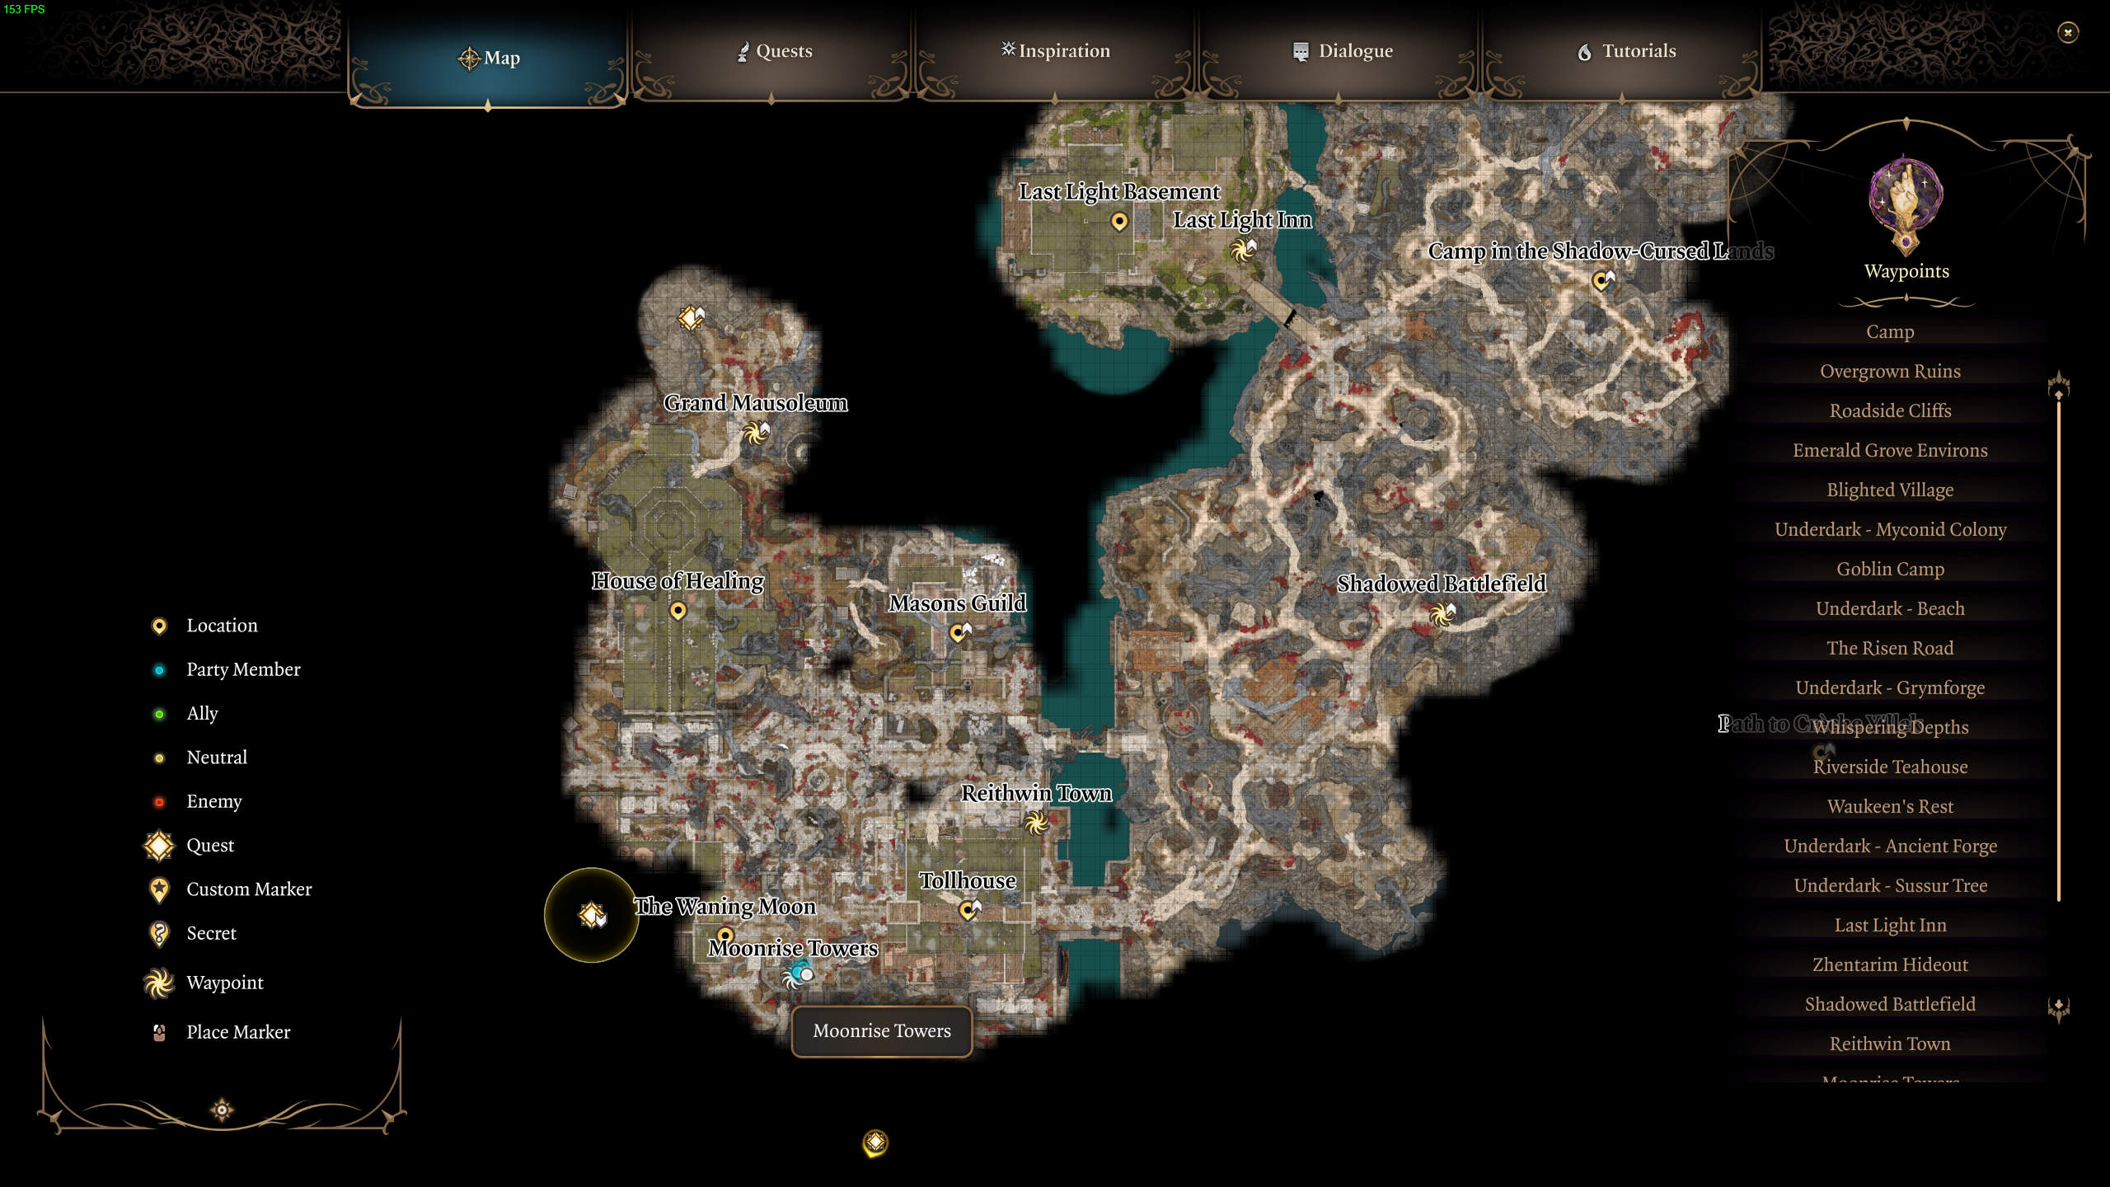Click the Party Member icon in legend

point(158,669)
